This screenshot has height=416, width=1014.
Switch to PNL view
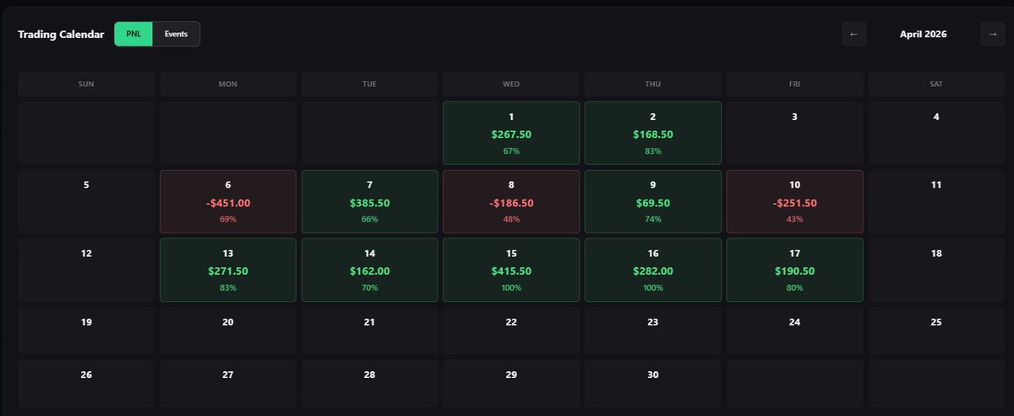point(134,34)
